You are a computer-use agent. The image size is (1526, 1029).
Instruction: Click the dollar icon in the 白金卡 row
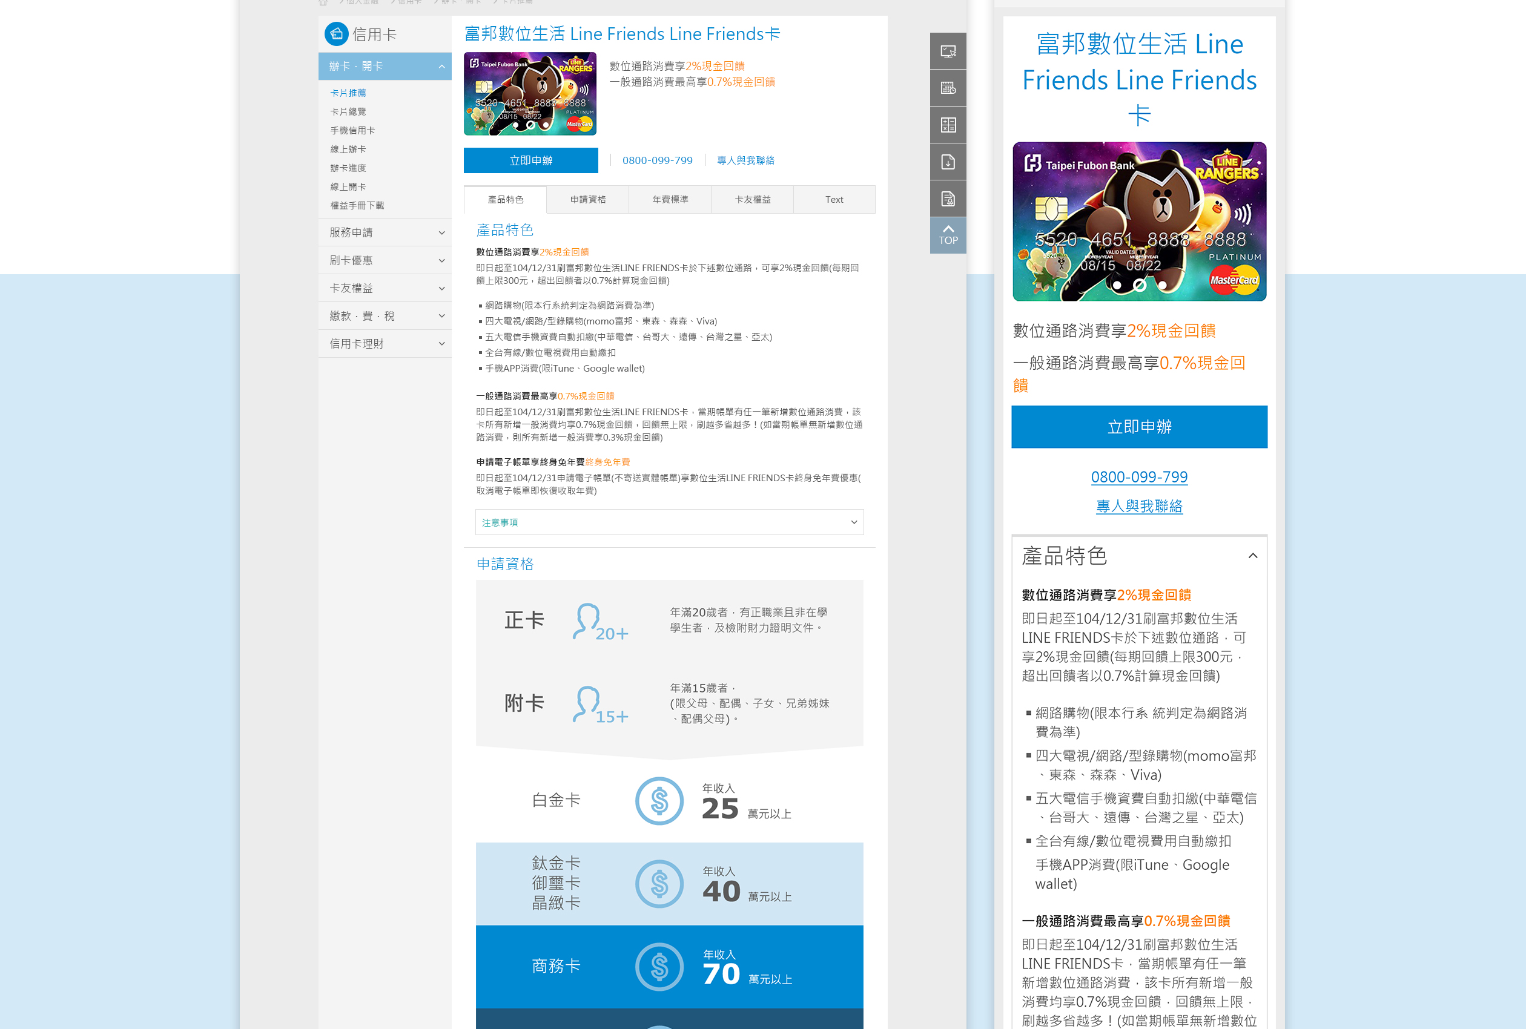coord(659,801)
